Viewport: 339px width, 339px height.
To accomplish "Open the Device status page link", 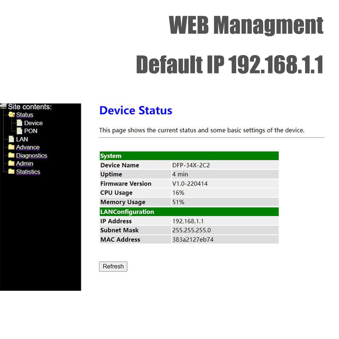I will tap(33, 123).
